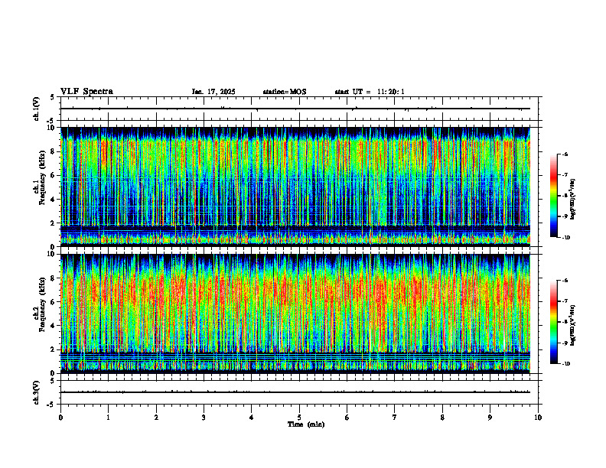The height and width of the screenshot is (468, 606).
Task: Click the time-axis tick label "3"
Action: tap(204, 418)
